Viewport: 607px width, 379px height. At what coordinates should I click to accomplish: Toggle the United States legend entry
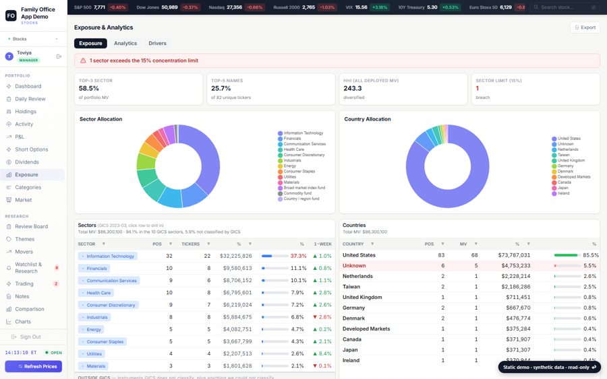tap(566, 138)
